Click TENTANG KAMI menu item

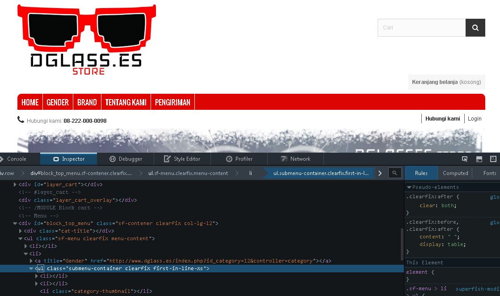click(x=126, y=102)
